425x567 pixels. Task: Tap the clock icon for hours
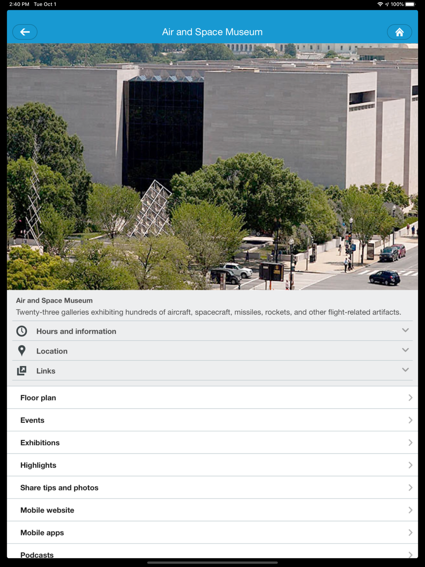[x=22, y=331]
